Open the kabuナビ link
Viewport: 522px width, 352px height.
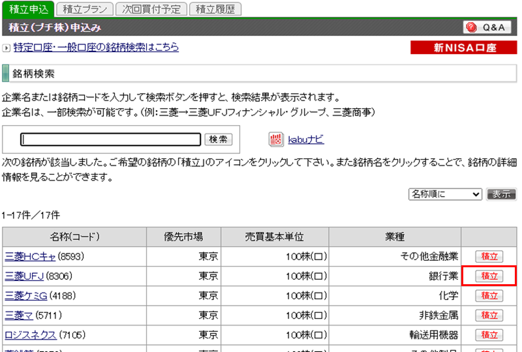click(305, 139)
